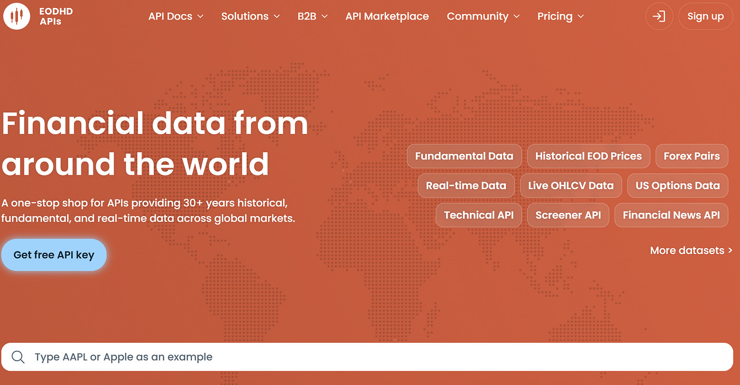Click the Get free API key button
The width and height of the screenshot is (740, 385).
pos(54,255)
